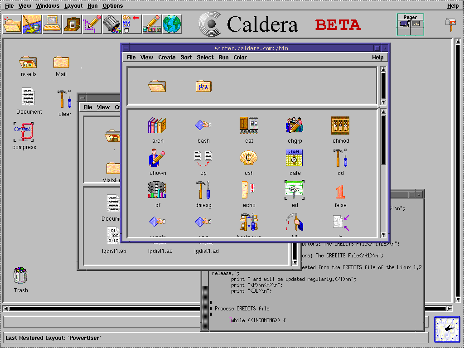Open the Layout menu in main menubar
This screenshot has width=464, height=348.
pyautogui.click(x=73, y=6)
